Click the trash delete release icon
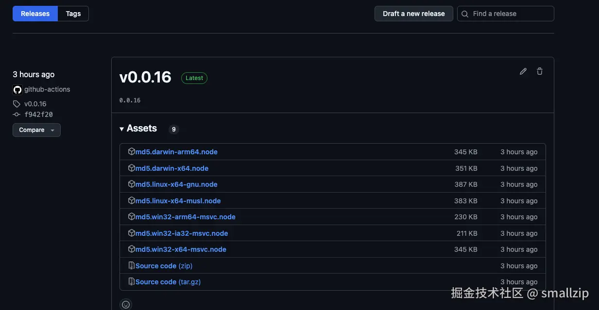This screenshot has width=599, height=310. pyautogui.click(x=540, y=71)
